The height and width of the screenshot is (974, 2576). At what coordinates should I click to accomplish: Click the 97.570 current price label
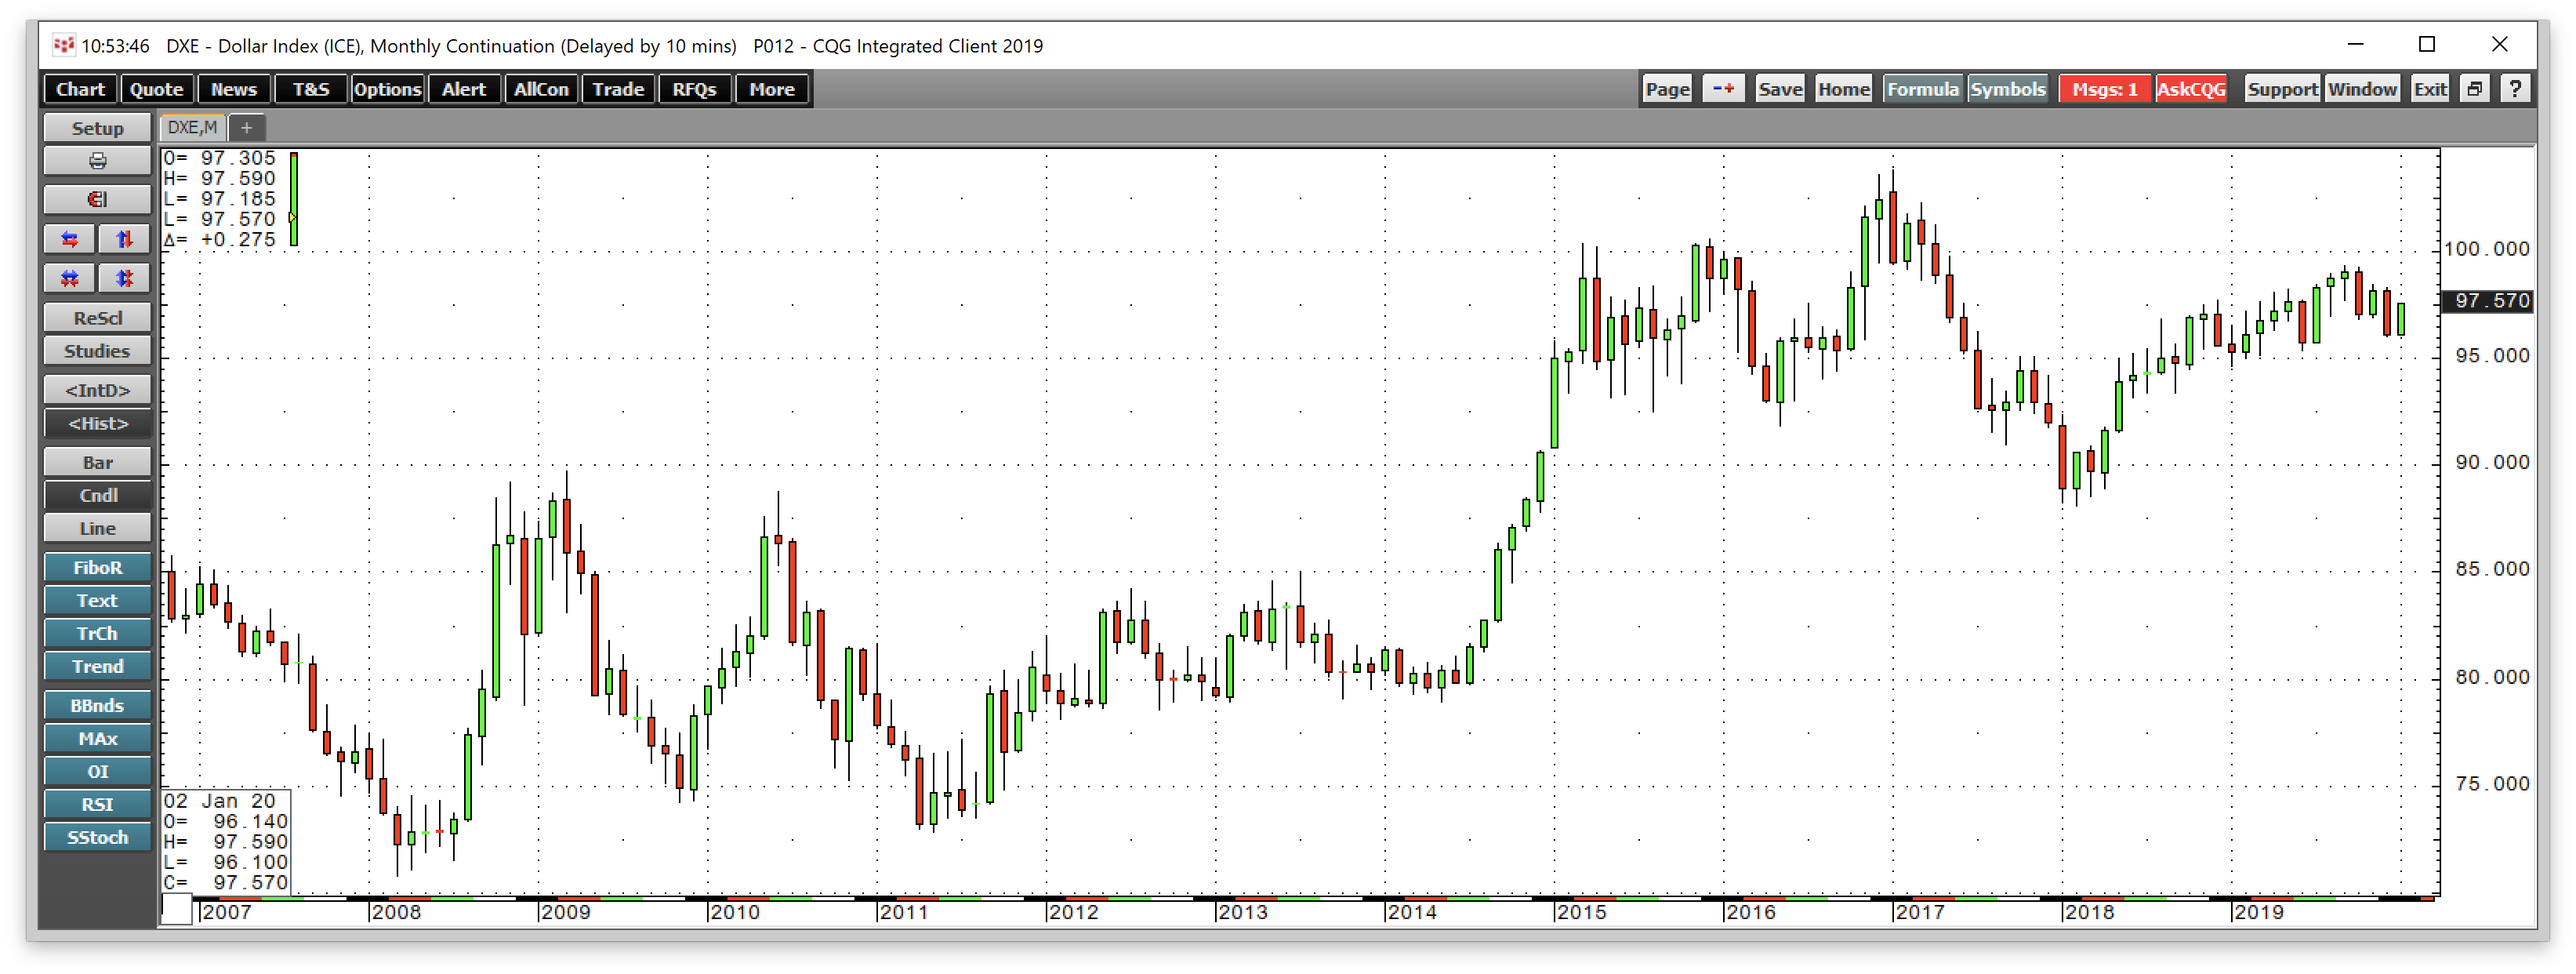2487,301
